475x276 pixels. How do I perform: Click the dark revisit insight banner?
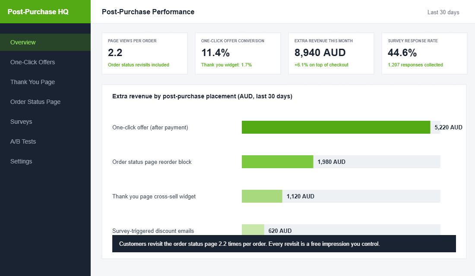284,244
